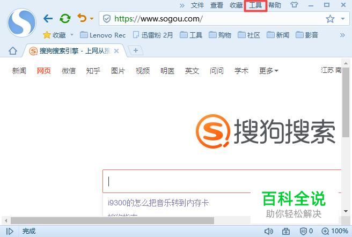Expand hidden menu items chevron
This screenshot has width=352, height=237.
coord(182,5)
